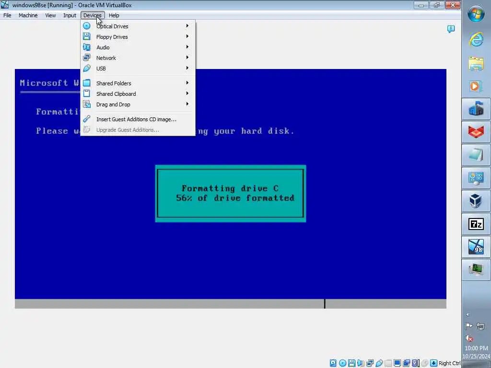This screenshot has height=368, width=491.
Task: Click the network status bar icon
Action: click(x=370, y=363)
